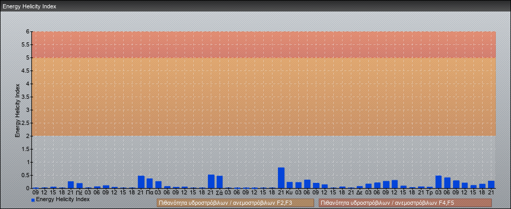Image resolution: width=511 pixels, height=209 pixels.
Task: Click the bar above the Πα day label
Action: coord(149,183)
